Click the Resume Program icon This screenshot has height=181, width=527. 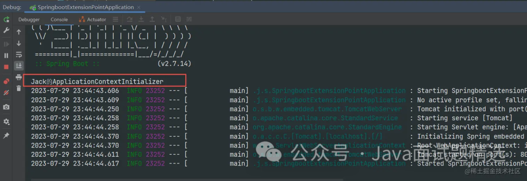6,44
